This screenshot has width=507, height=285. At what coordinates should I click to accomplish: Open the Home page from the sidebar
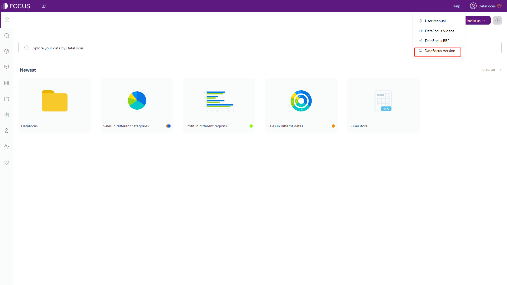[x=7, y=20]
